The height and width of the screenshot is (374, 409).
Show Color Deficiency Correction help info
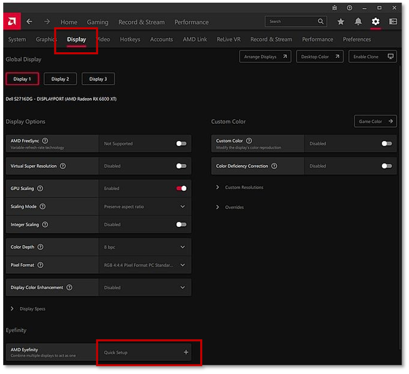274,166
